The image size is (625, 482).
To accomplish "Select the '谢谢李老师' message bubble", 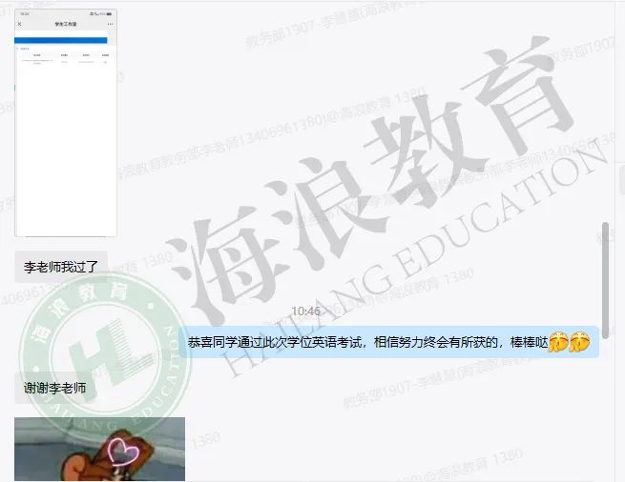I will coord(54,388).
